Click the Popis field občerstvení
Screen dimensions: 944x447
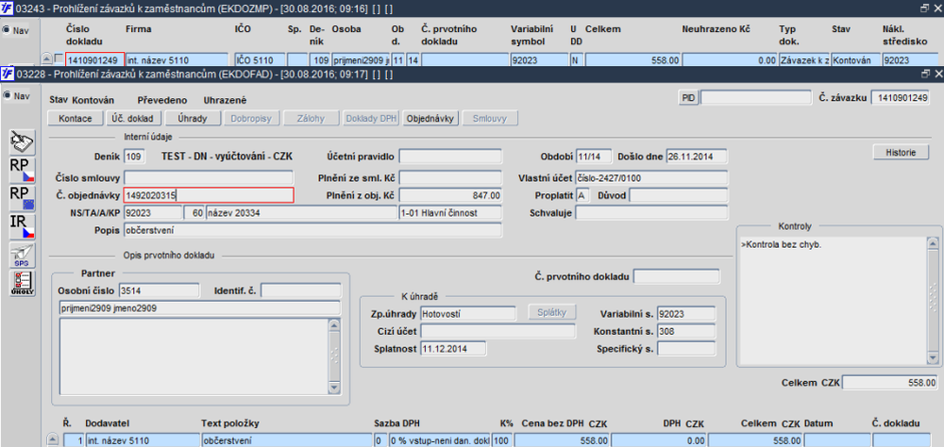(312, 230)
